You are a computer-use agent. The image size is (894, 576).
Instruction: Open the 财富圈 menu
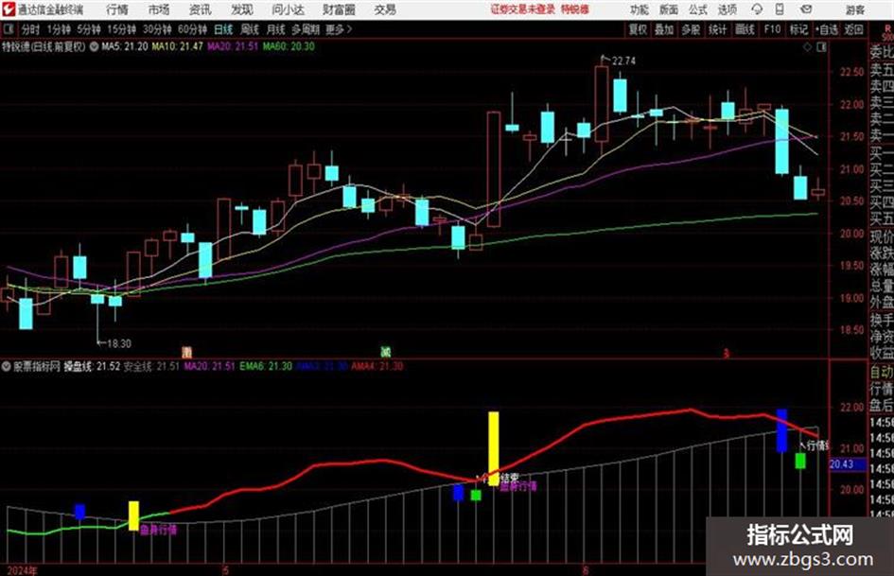coord(339,9)
